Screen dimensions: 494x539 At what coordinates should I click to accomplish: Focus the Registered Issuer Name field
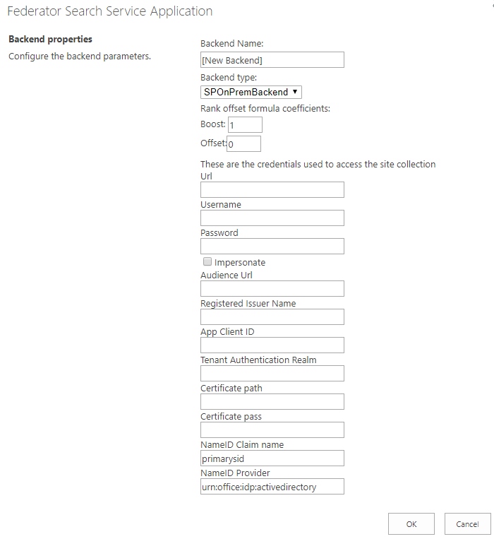point(272,317)
